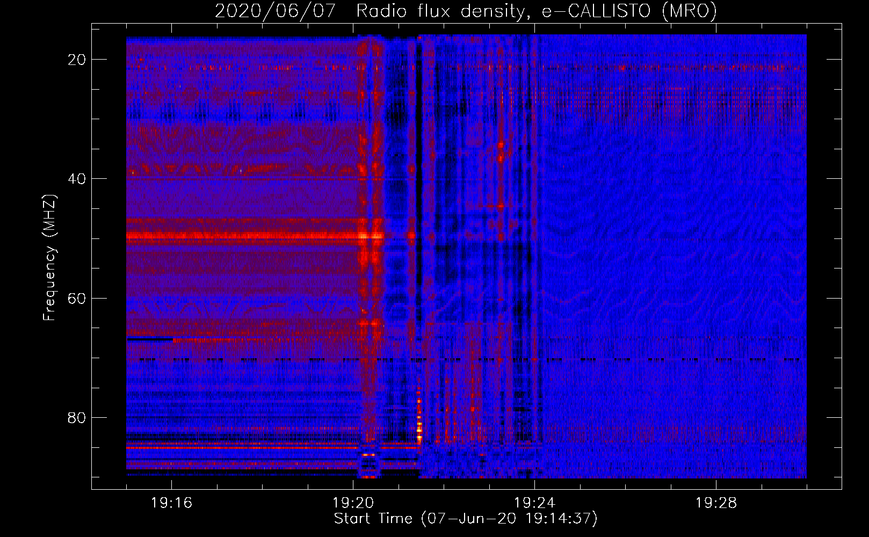Click the bright red band near 50 MHz
This screenshot has width=869, height=537.
point(255,235)
